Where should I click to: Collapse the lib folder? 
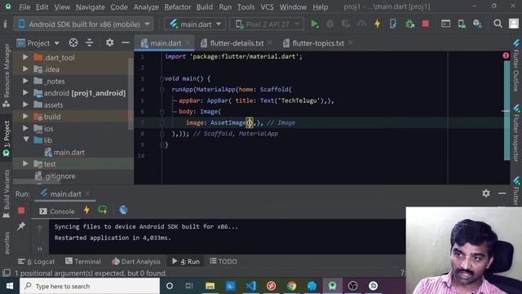tap(26, 140)
